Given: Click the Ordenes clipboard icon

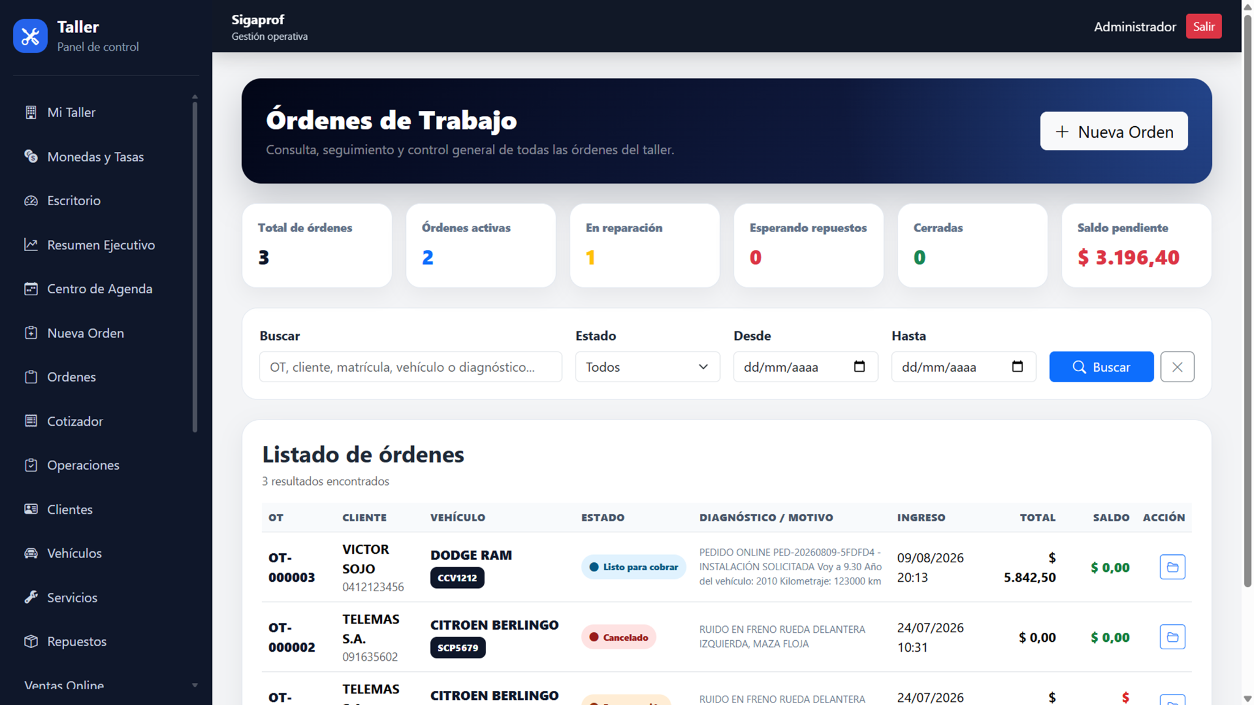Looking at the screenshot, I should (31, 377).
